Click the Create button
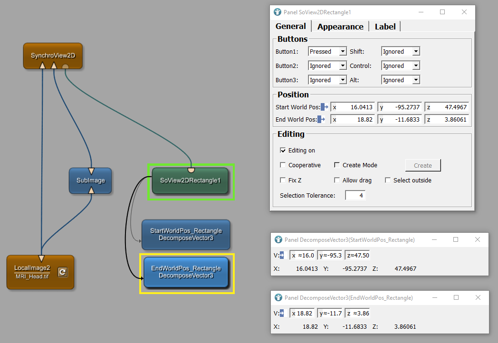 click(x=423, y=165)
